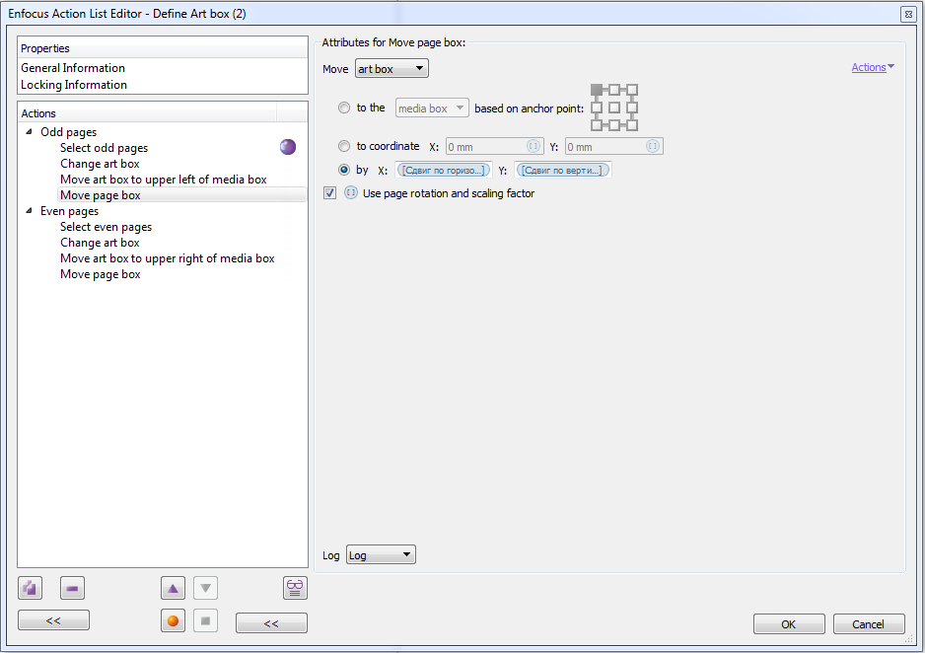Select bottom-center anchor point square
The image size is (925, 653).
tap(614, 125)
